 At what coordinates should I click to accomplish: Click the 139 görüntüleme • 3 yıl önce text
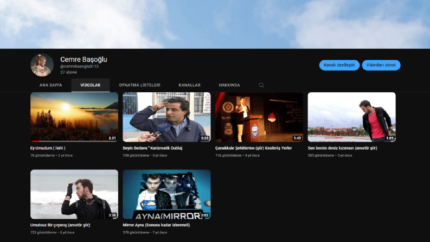tap(145, 156)
